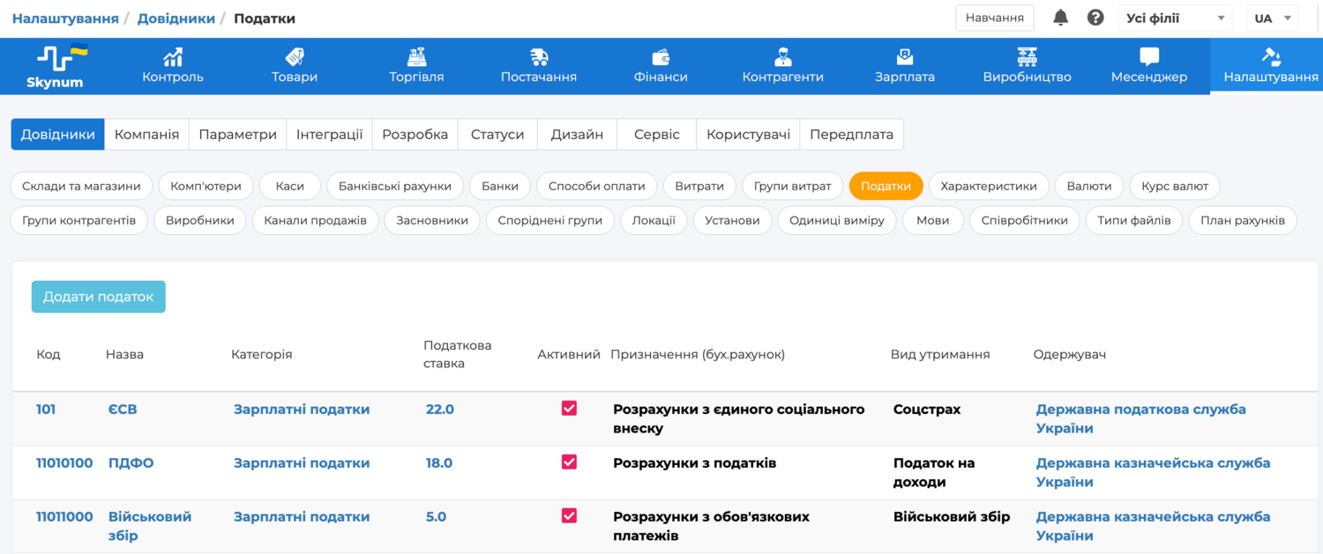Open the Постачання truck icon
The height and width of the screenshot is (554, 1323).
(538, 57)
